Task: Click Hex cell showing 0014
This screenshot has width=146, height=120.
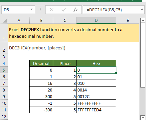Action: click(x=96, y=90)
